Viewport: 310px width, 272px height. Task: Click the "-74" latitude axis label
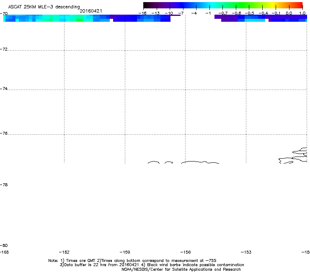coord(4,88)
